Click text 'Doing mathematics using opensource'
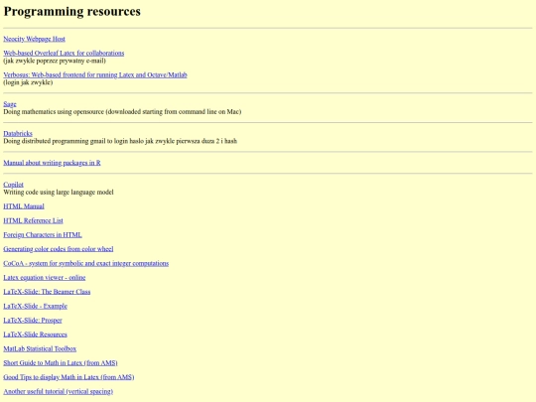Viewport: 536px width, 402px height. point(54,112)
